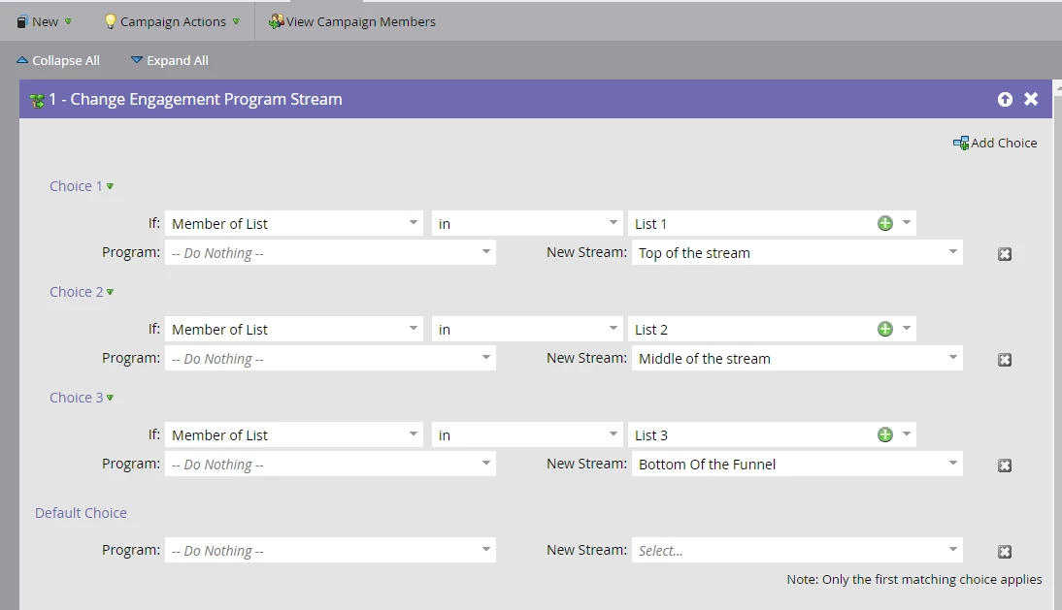Click Expand All
1062x610 pixels.
point(169,60)
